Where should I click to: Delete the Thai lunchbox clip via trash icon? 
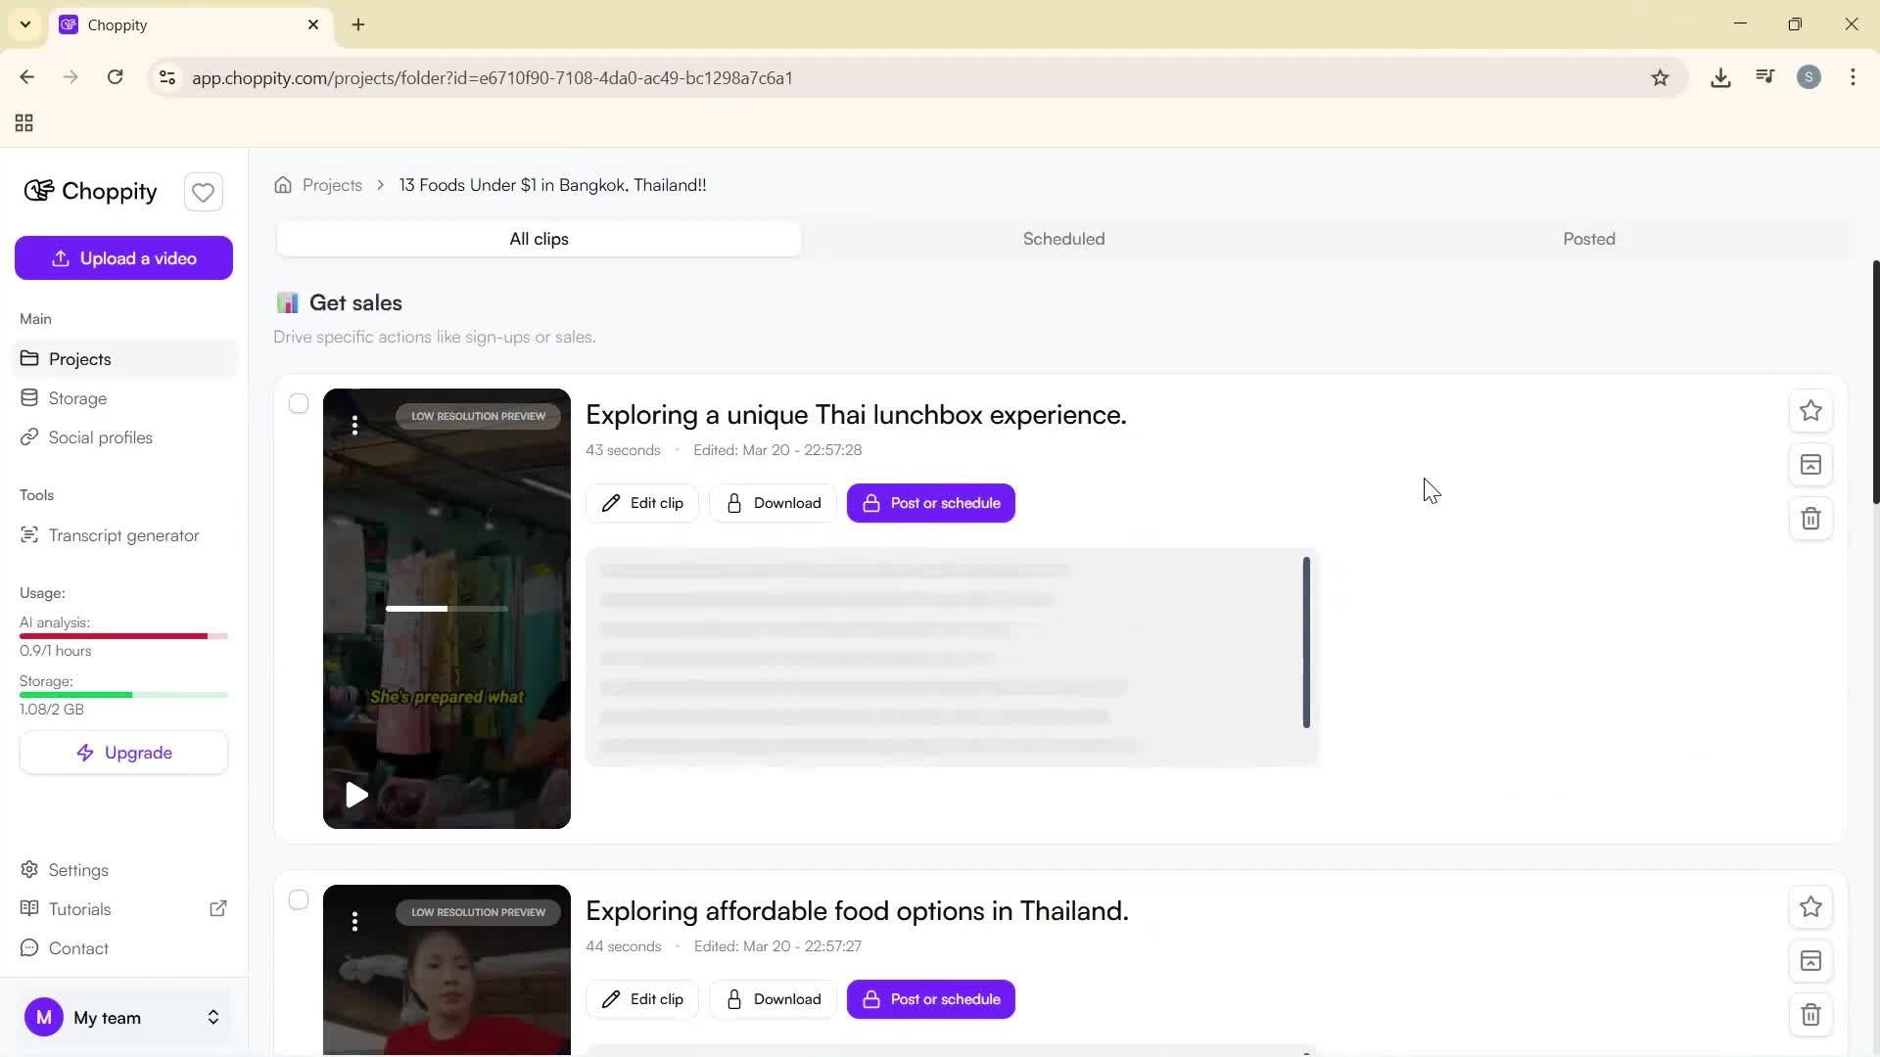[1810, 519]
